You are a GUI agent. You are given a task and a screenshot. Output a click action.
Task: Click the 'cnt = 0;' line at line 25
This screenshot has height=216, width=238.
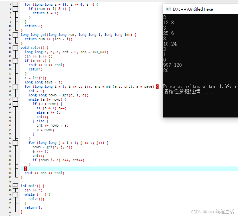[37, 91]
